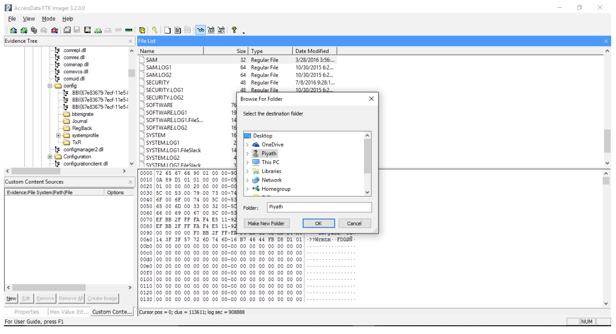Click the This PC monitor icon
616x334 pixels.
256,162
